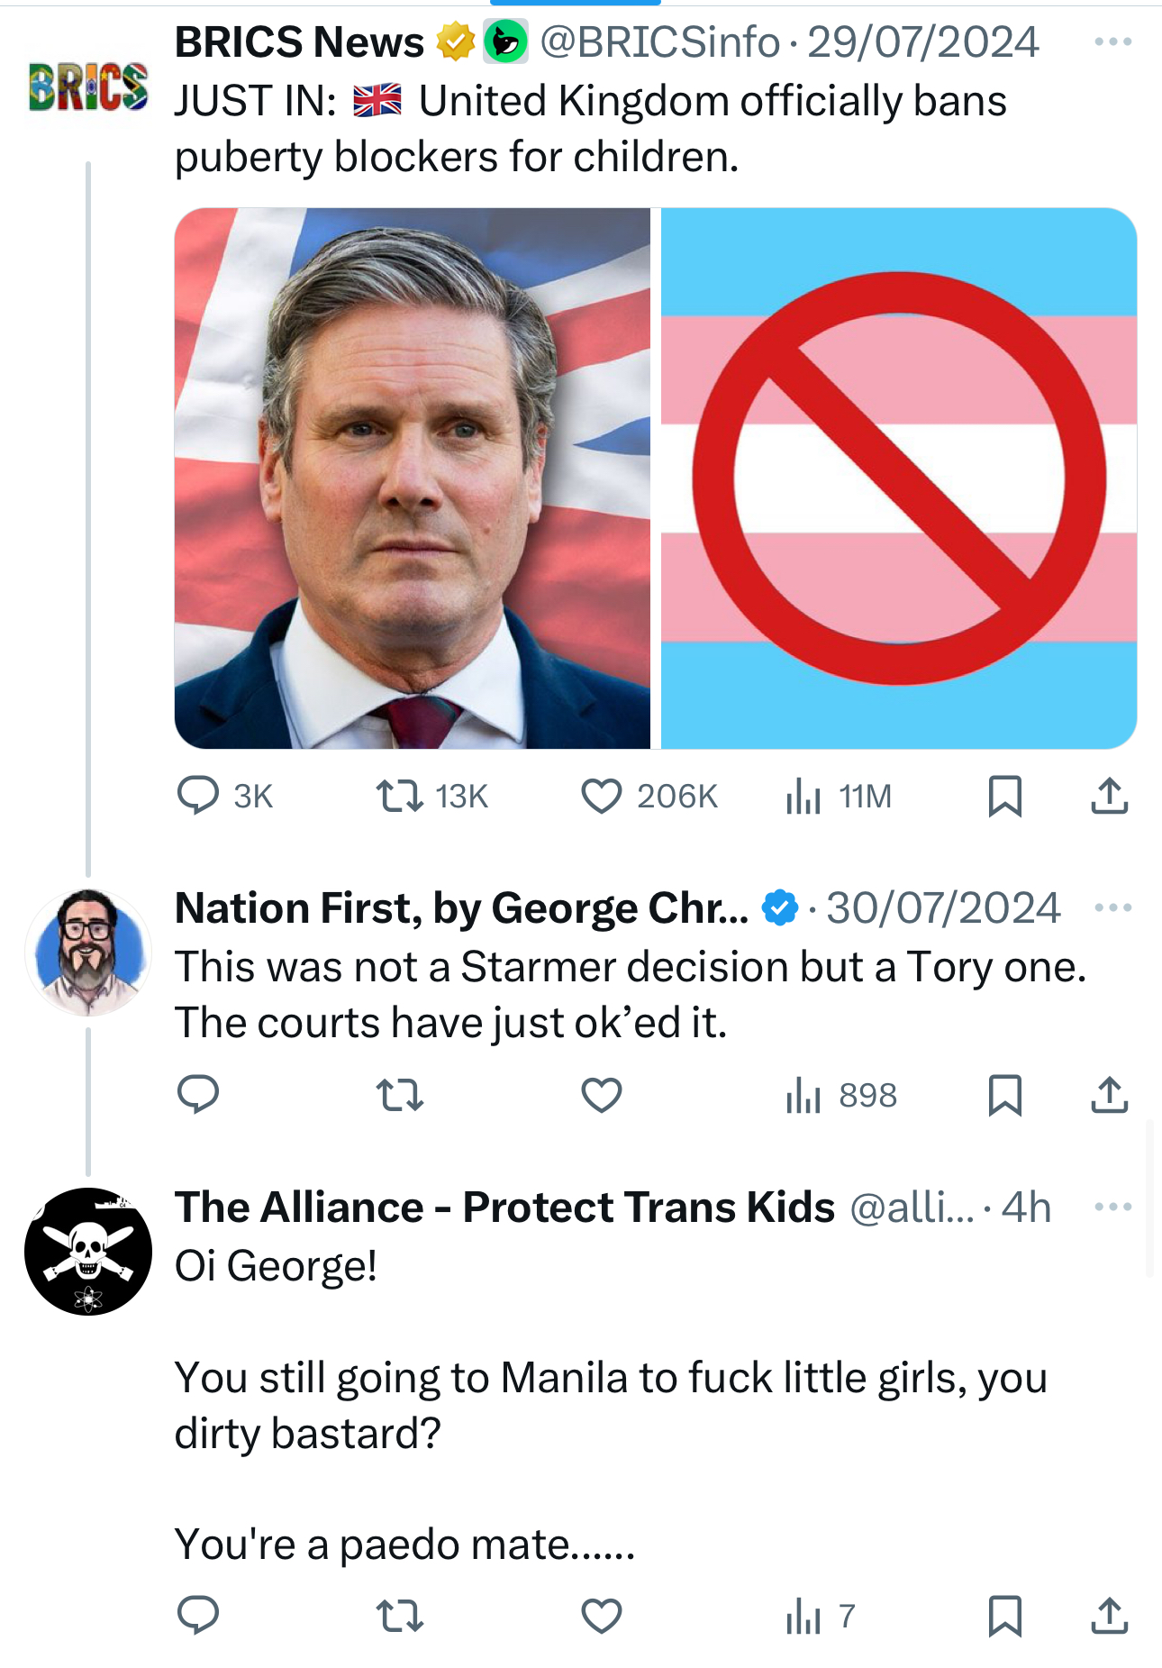Viewport: 1162px width, 1668px height.
Task: Like the Nation First reply
Action: click(x=602, y=1095)
